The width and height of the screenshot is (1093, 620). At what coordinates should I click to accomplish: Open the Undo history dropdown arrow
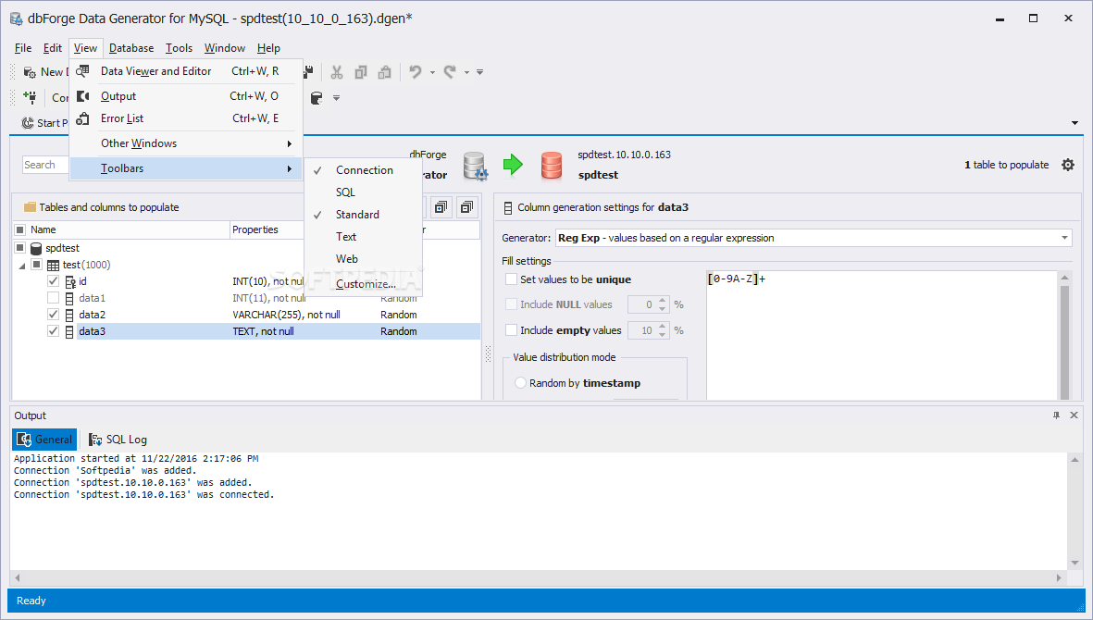pyautogui.click(x=432, y=72)
